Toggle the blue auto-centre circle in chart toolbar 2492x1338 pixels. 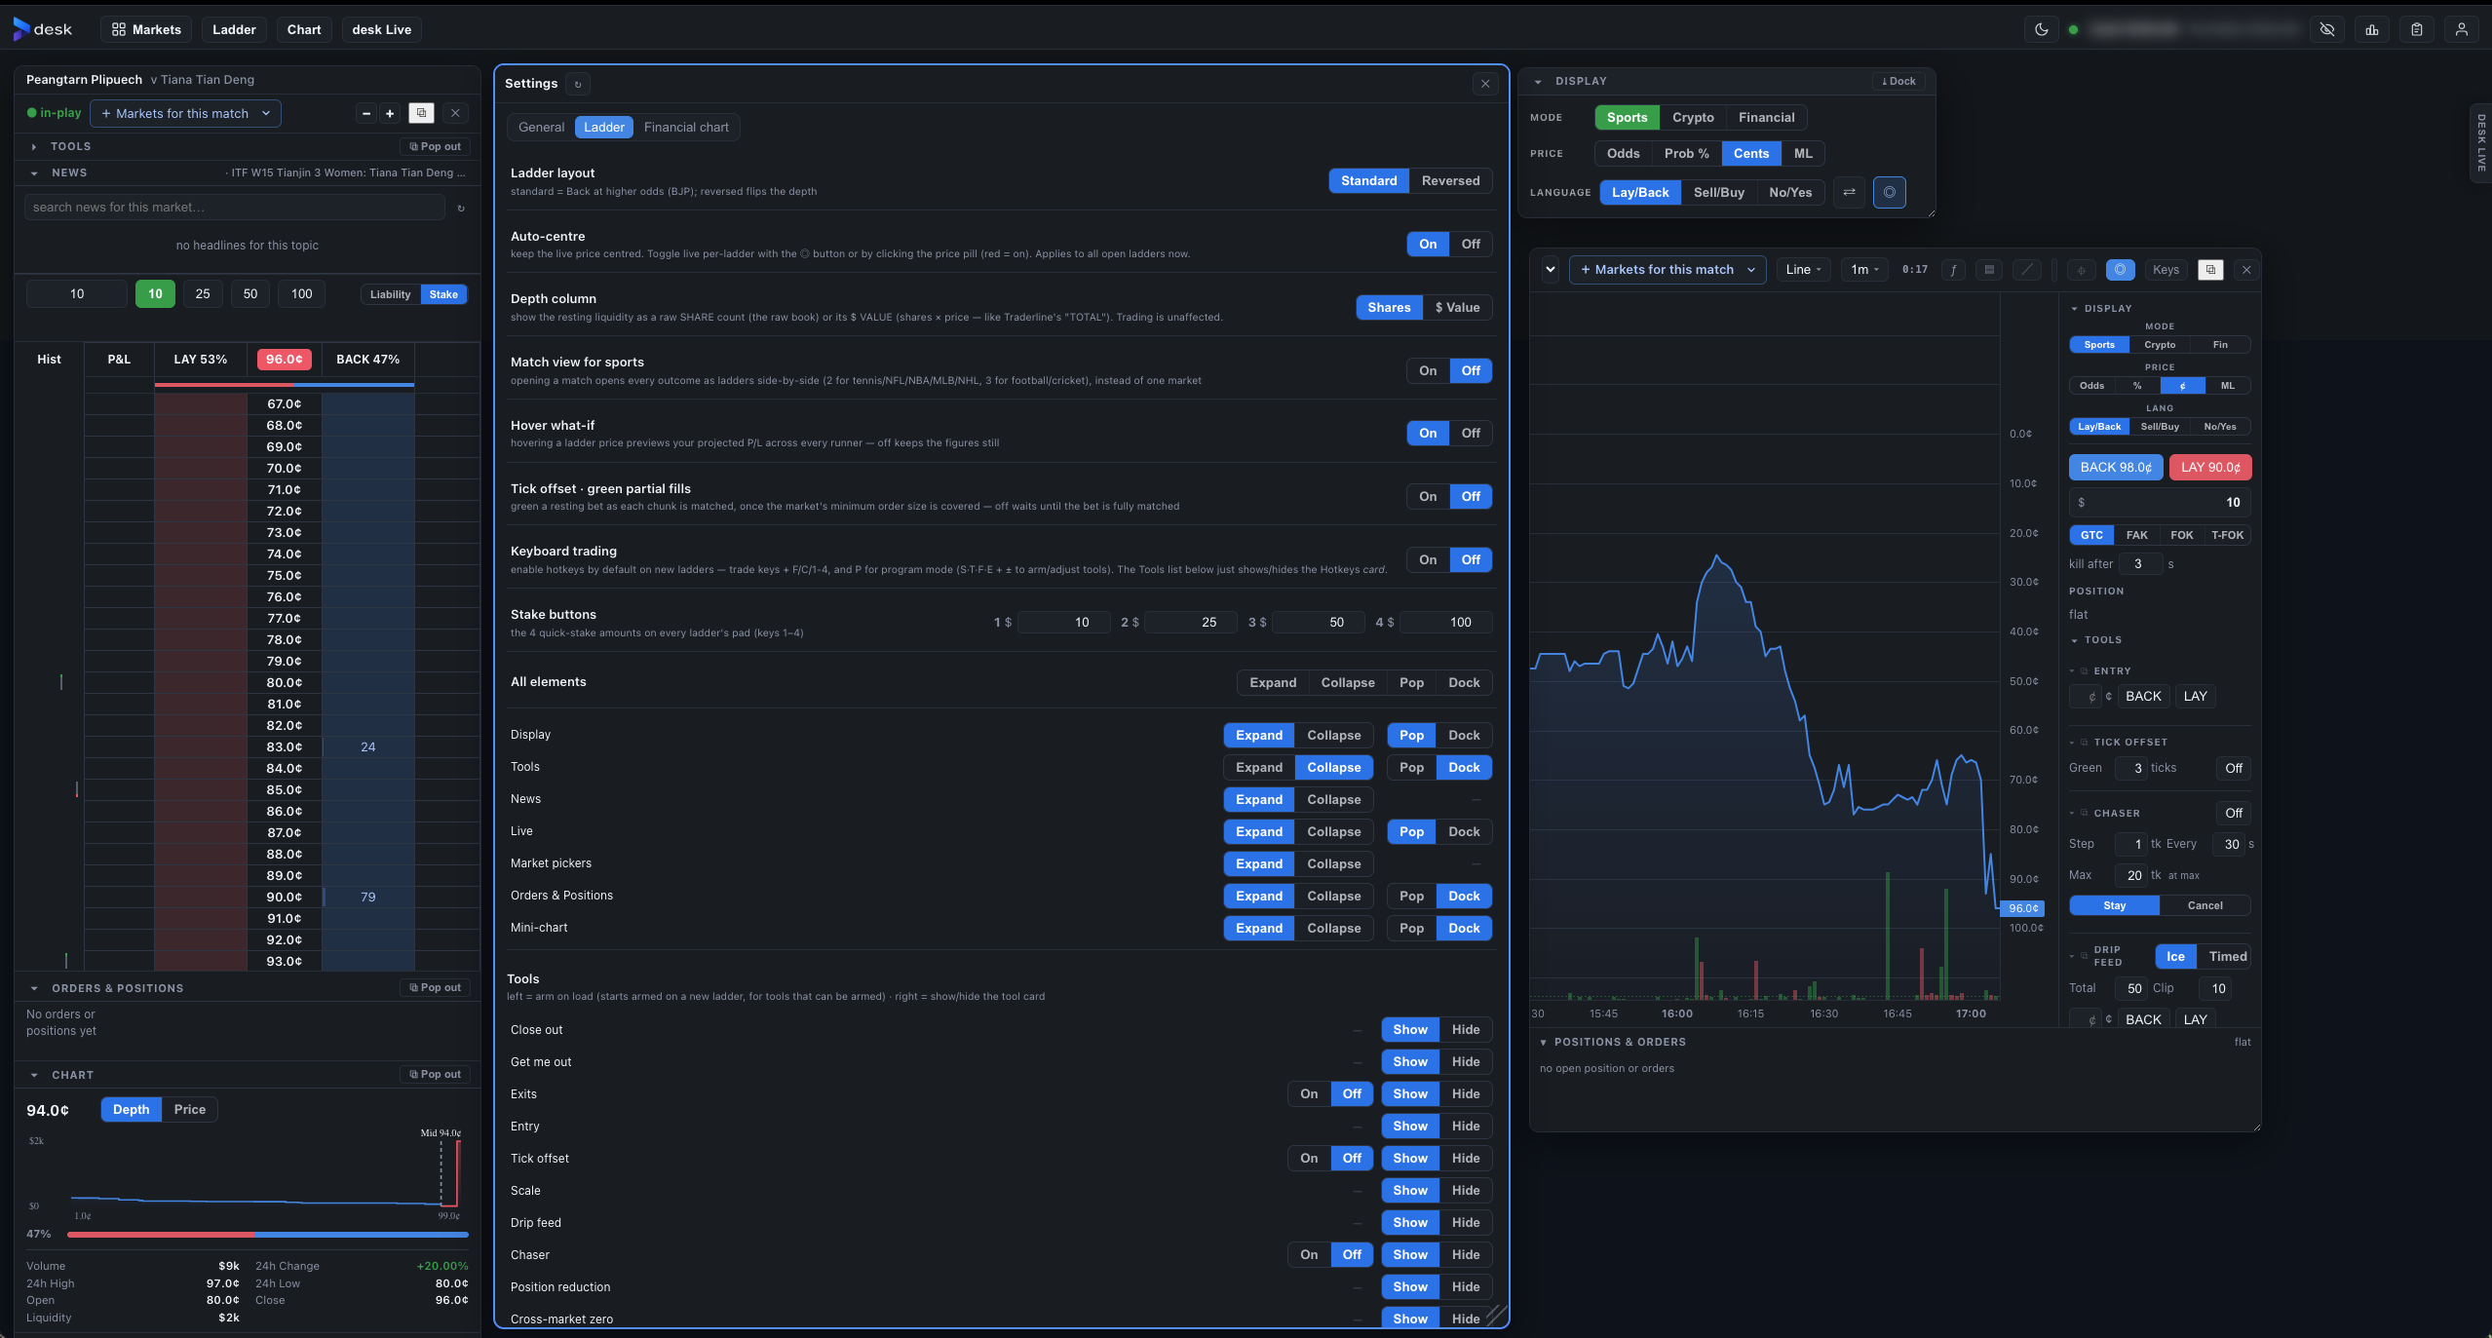click(x=2121, y=270)
